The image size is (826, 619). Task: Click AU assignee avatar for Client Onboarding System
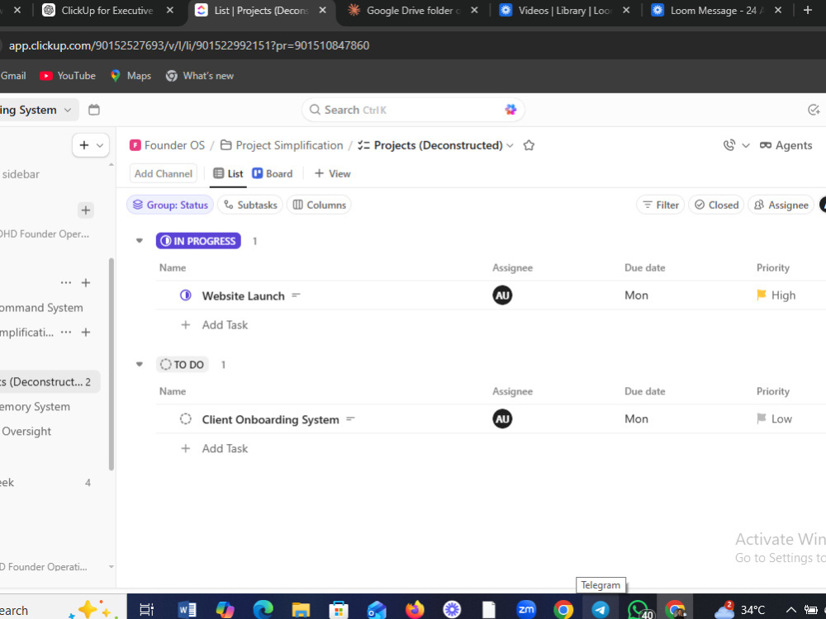(502, 419)
